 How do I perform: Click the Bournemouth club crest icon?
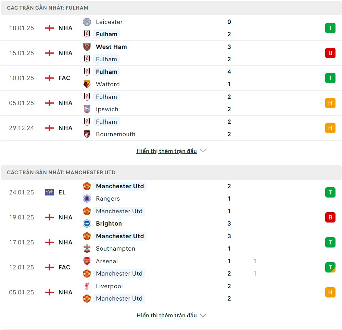(x=87, y=134)
